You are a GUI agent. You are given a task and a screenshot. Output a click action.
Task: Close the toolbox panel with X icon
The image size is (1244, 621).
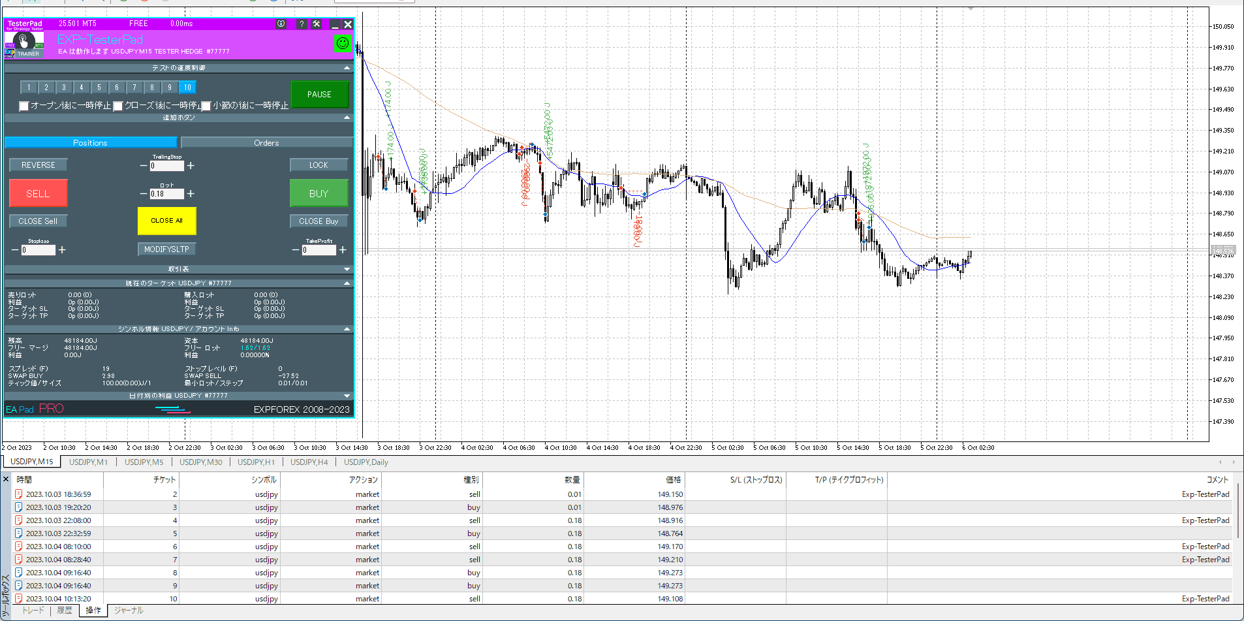(6, 479)
